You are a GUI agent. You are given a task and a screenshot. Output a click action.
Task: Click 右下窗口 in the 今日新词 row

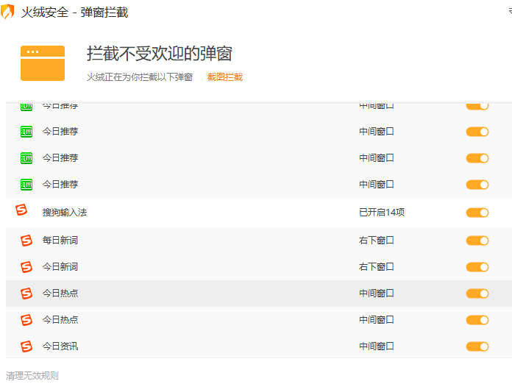click(376, 267)
